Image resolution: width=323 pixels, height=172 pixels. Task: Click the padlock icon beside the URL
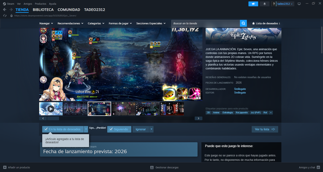tap(11, 16)
